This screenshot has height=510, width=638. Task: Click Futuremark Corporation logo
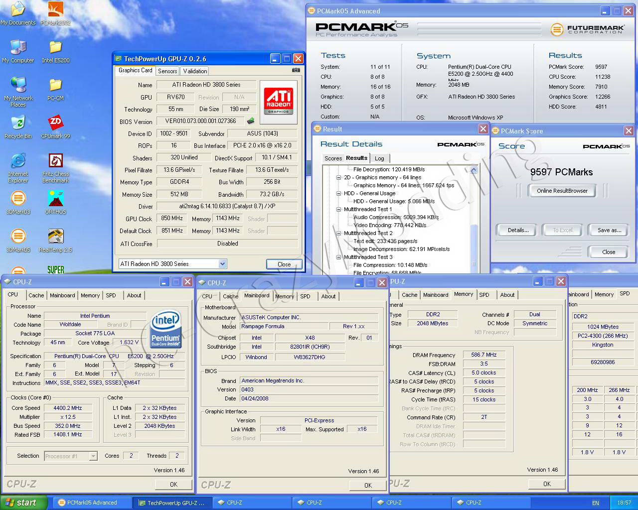588,29
